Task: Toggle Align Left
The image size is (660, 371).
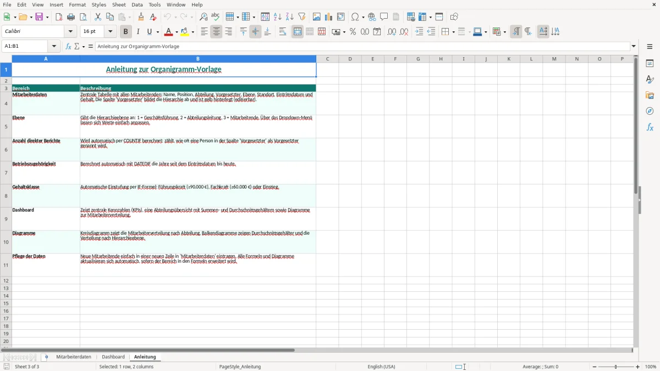Action: click(x=204, y=32)
